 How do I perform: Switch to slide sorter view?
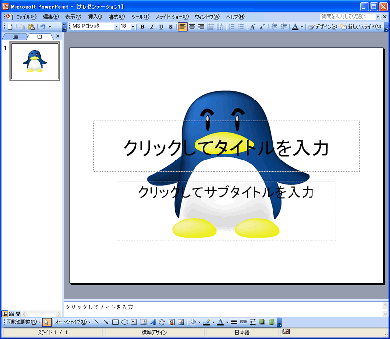(x=12, y=314)
